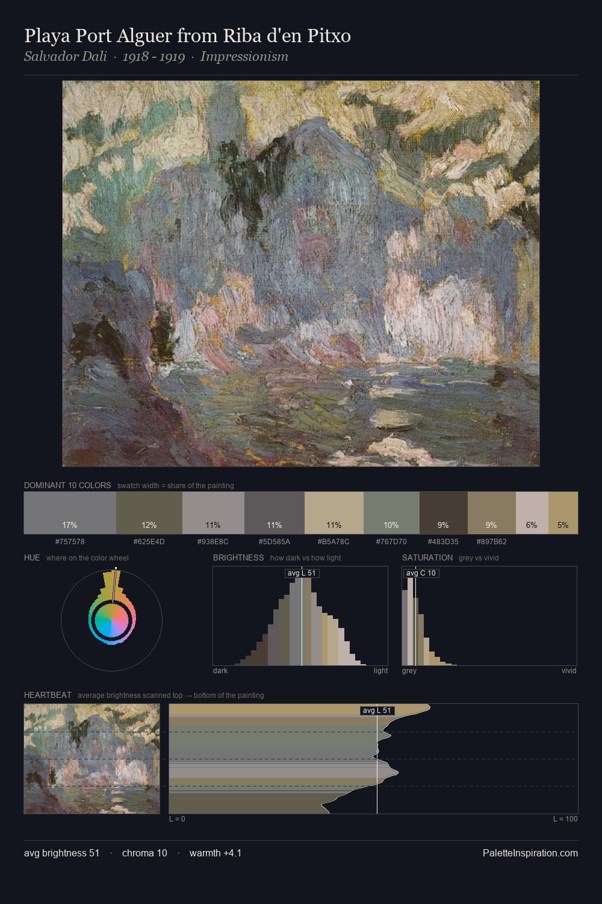Click the hue color wheel chart
This screenshot has height=904, width=602.
(112, 620)
